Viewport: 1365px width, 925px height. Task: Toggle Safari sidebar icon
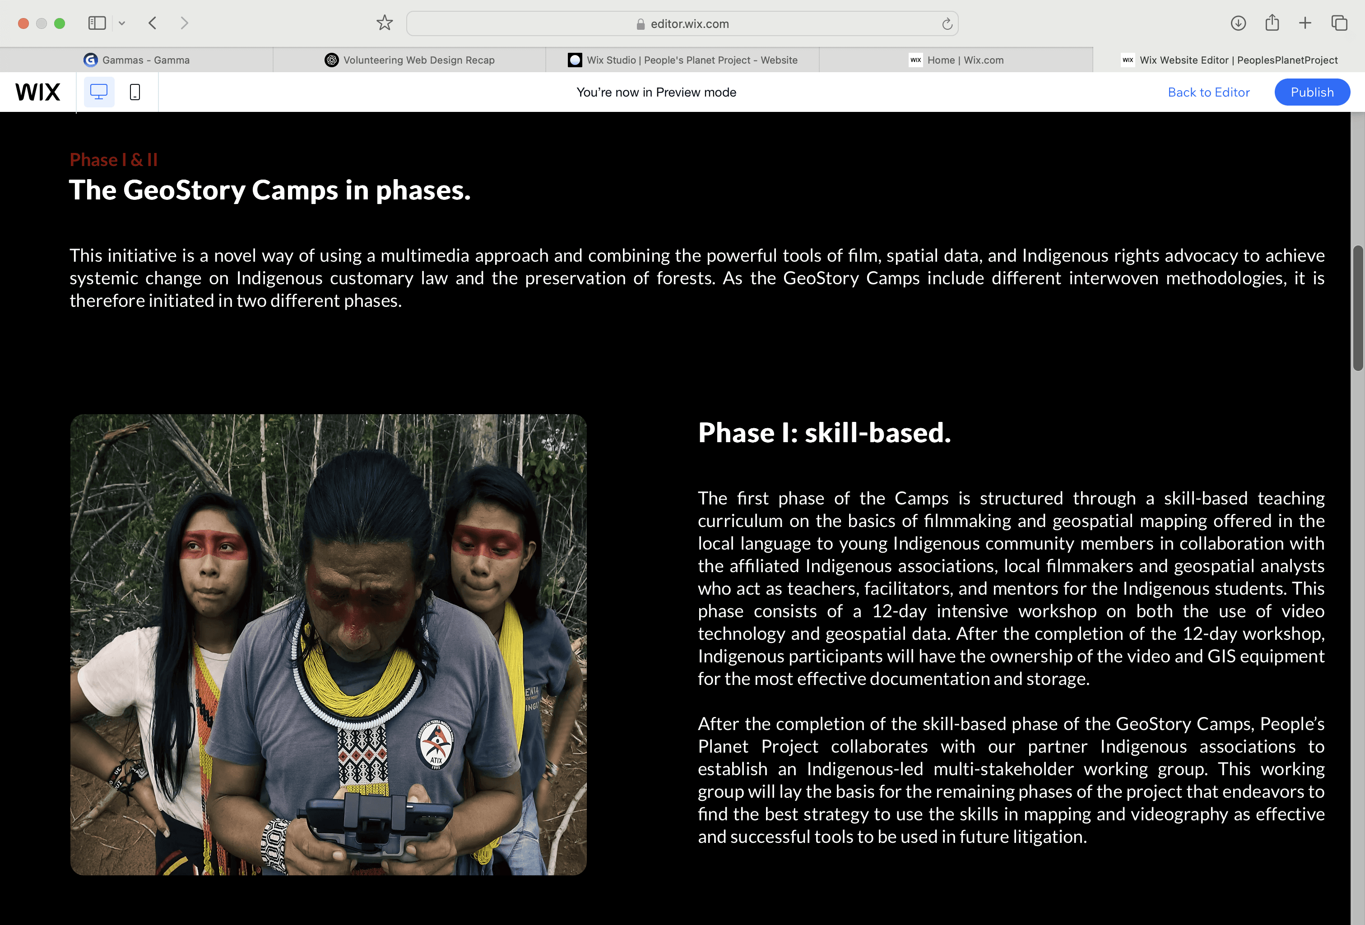97,23
